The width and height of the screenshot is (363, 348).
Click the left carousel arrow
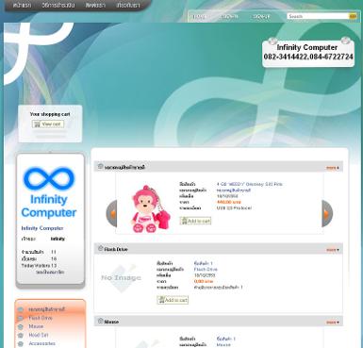point(111,213)
